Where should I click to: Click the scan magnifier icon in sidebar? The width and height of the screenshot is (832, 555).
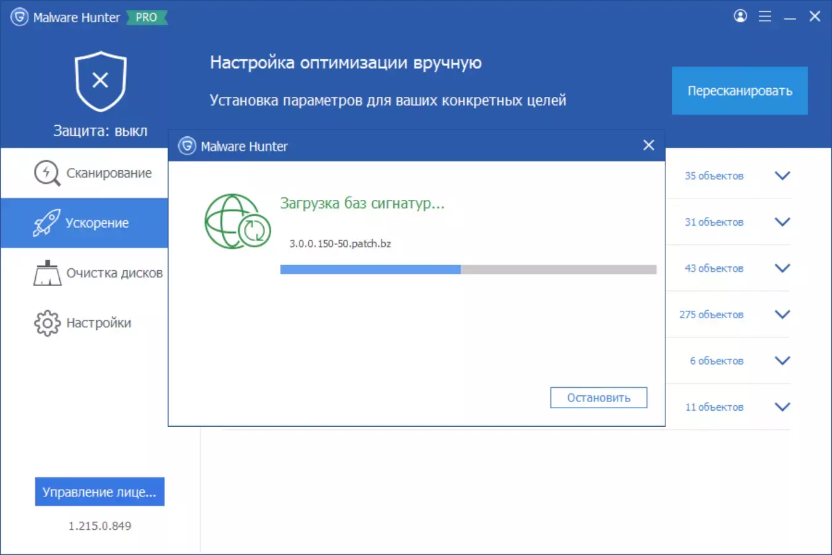click(47, 173)
